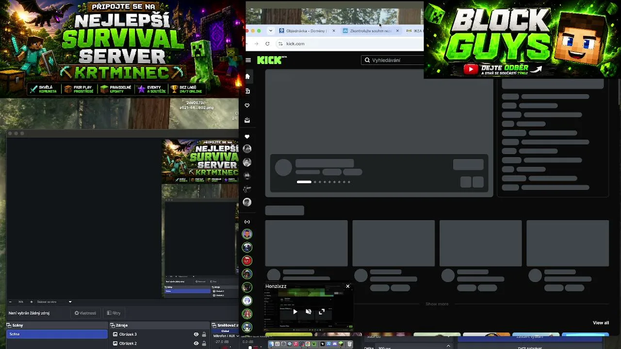Zoom in the OBS preview with plus

[x=32, y=302]
